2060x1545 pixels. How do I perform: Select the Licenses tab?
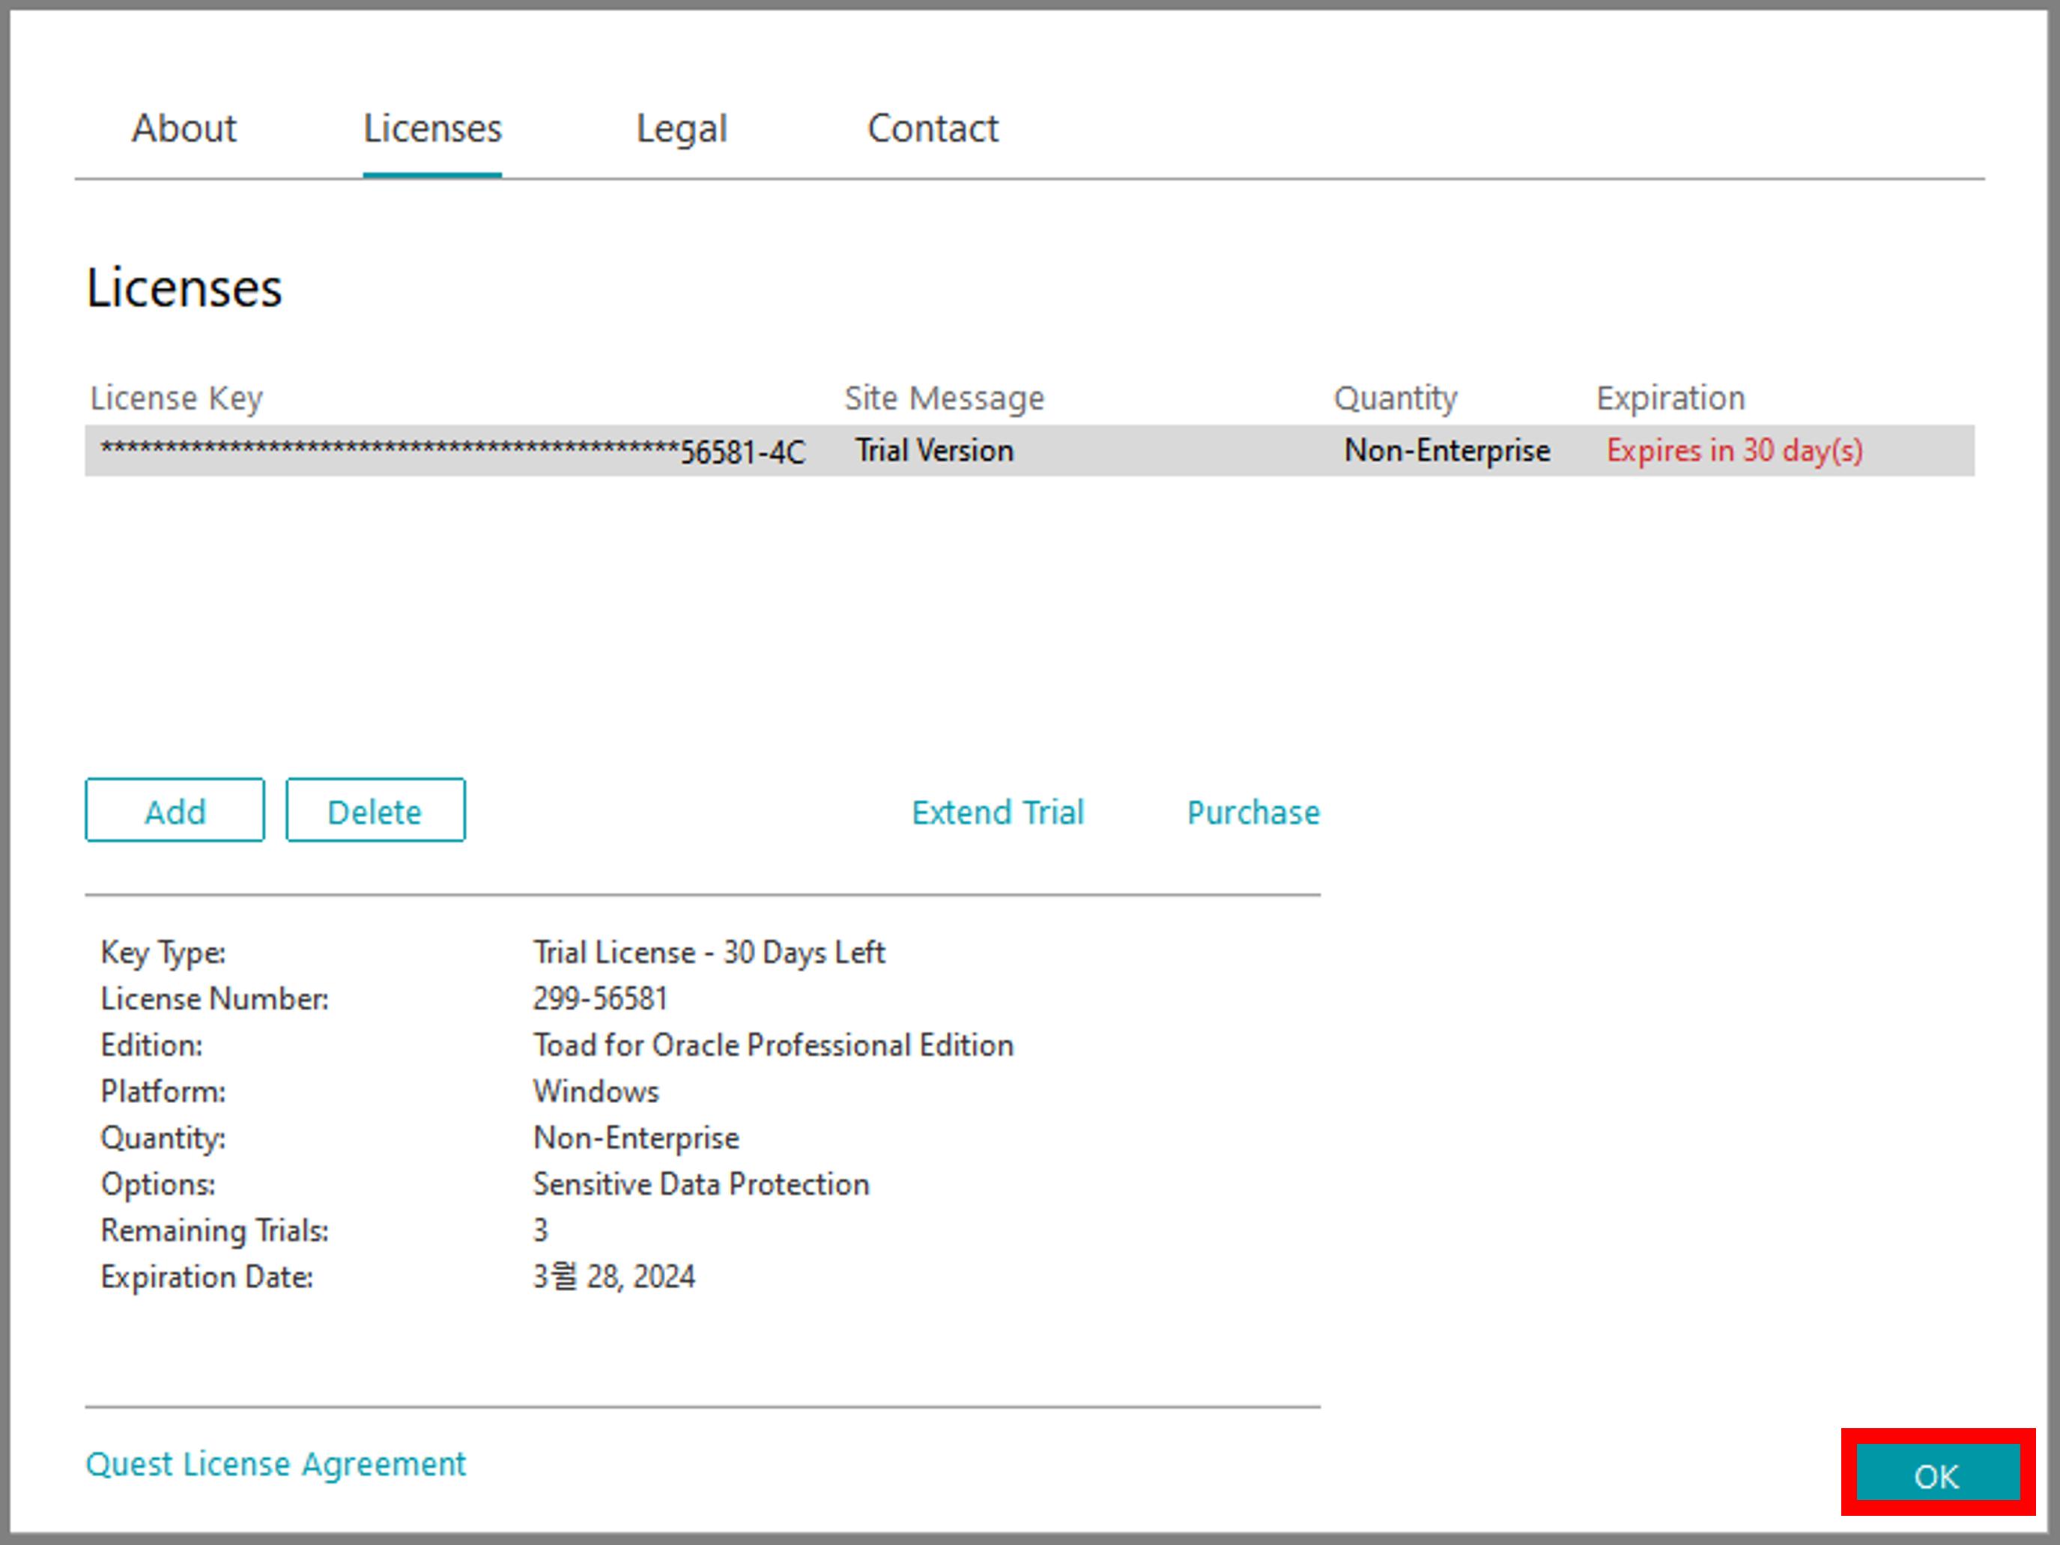pos(432,129)
